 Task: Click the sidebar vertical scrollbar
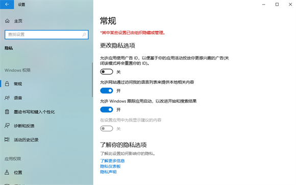(92, 80)
